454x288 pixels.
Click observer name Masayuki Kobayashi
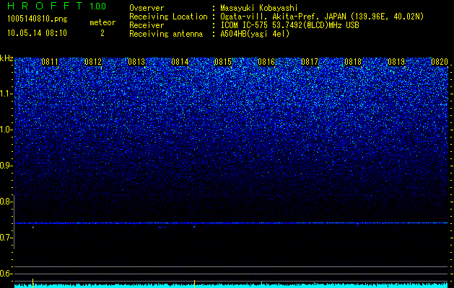pyautogui.click(x=259, y=8)
